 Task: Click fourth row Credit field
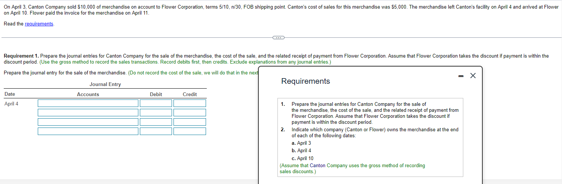(190, 131)
